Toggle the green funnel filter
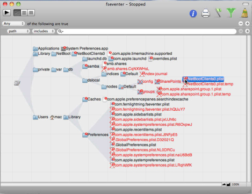This screenshot has height=194, width=252. pyautogui.click(x=231, y=13)
